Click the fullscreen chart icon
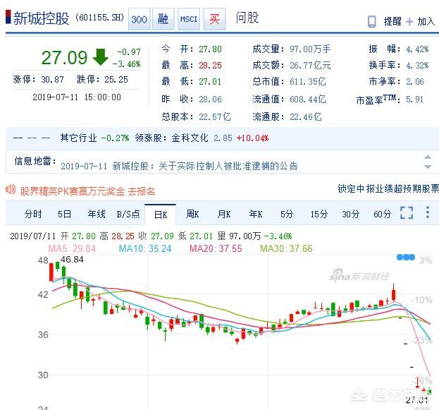The height and width of the screenshot is (410, 439). 407,212
